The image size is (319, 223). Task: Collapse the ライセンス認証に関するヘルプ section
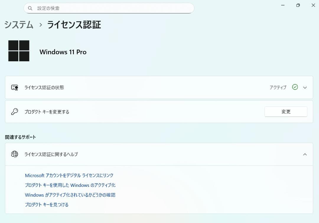[x=305, y=154]
